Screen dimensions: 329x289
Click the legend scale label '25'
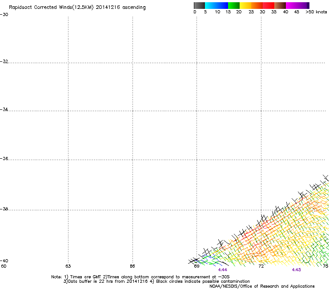[251, 12]
